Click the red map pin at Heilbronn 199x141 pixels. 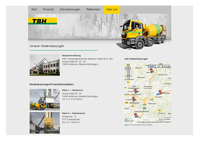point(133,99)
